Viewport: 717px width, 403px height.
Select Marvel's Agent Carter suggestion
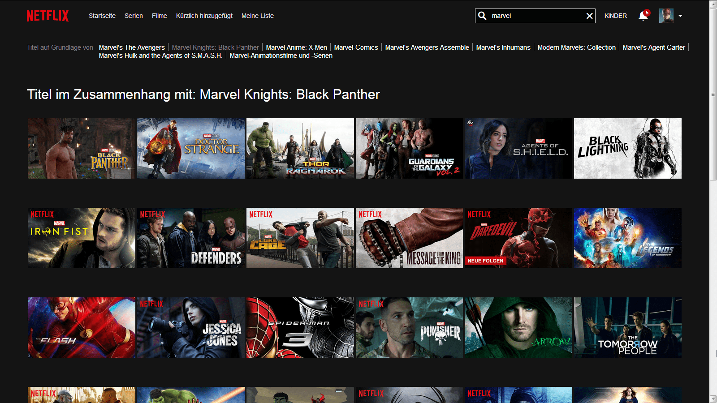[x=654, y=47]
